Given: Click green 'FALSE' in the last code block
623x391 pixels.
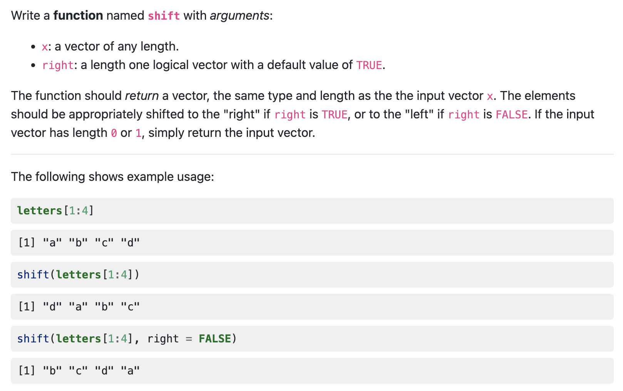Looking at the screenshot, I should click(x=215, y=339).
